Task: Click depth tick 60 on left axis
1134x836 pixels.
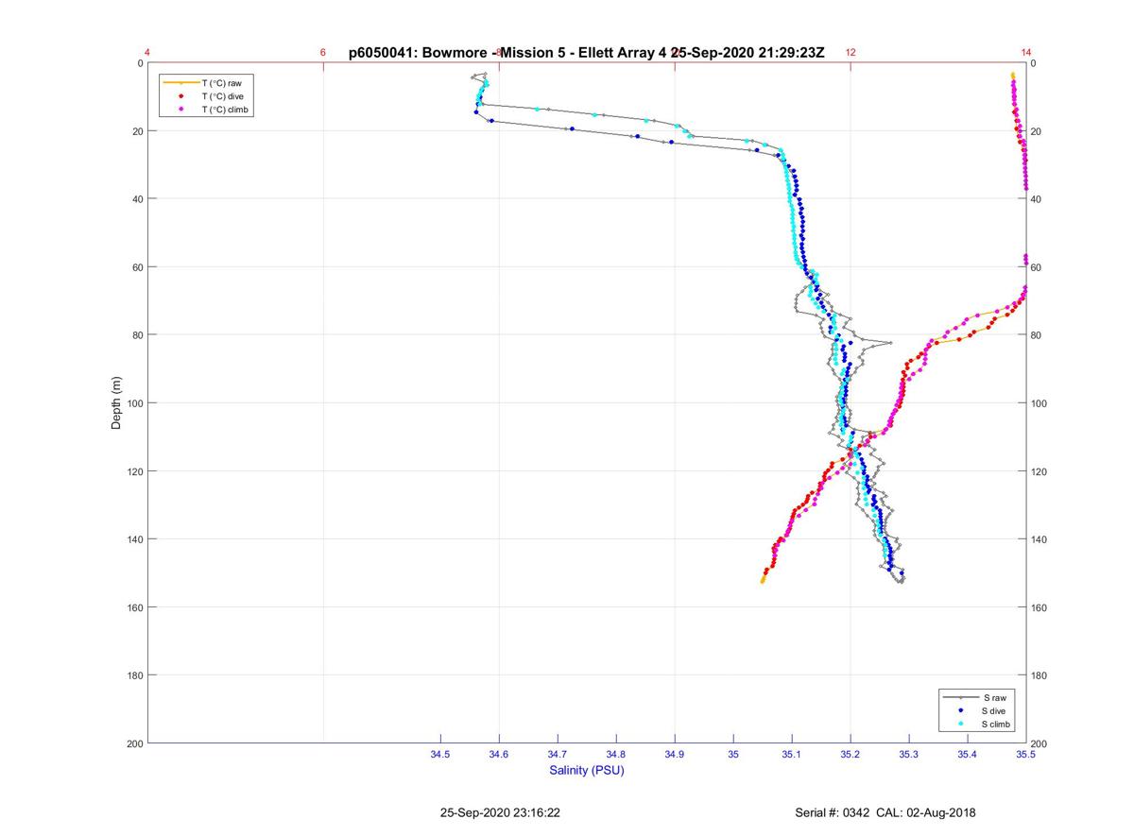Action: coord(138,267)
